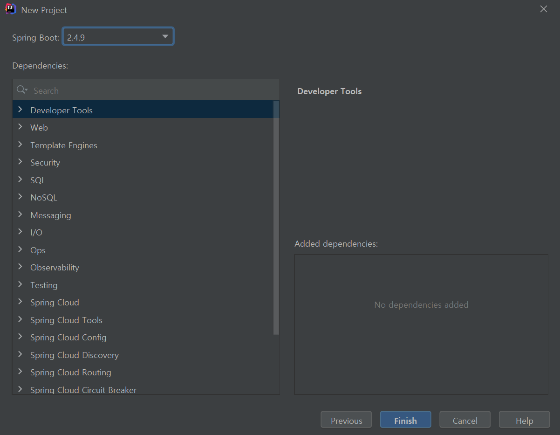Image resolution: width=560 pixels, height=435 pixels.
Task: Select the Developer Tools row
Action: tap(143, 110)
